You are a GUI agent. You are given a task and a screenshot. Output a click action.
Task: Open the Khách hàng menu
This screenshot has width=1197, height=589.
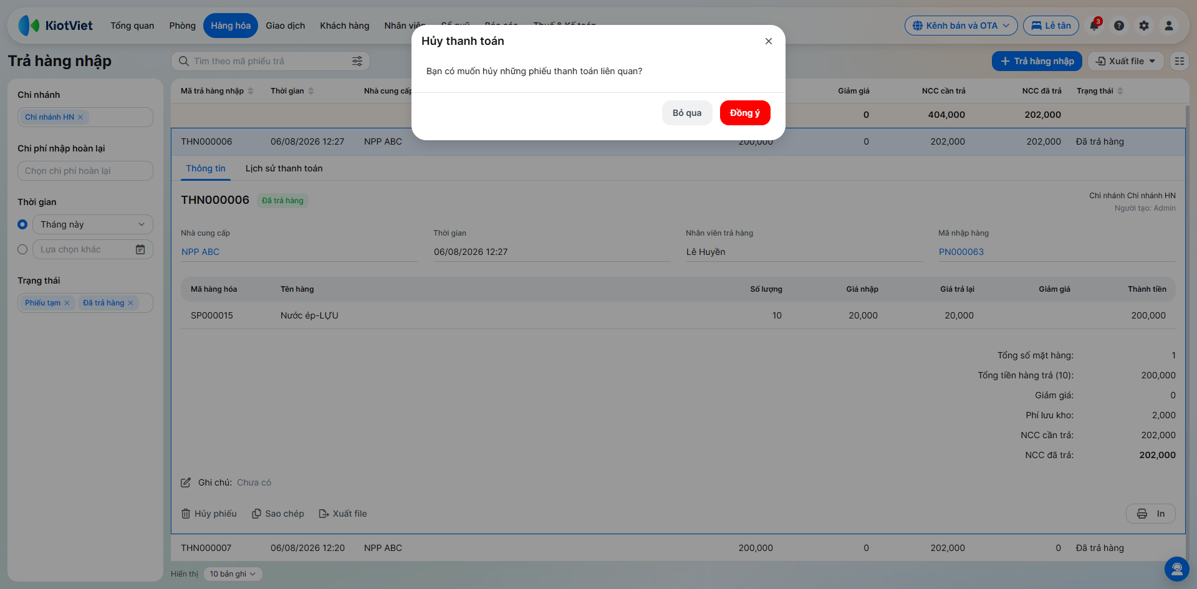point(345,26)
